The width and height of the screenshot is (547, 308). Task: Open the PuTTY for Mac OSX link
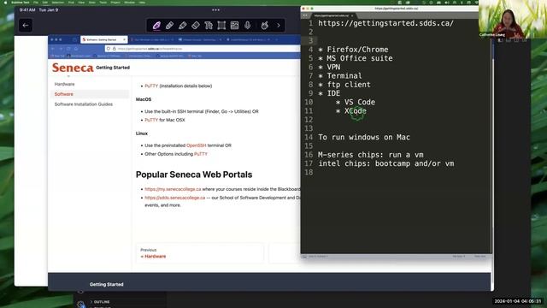click(151, 120)
